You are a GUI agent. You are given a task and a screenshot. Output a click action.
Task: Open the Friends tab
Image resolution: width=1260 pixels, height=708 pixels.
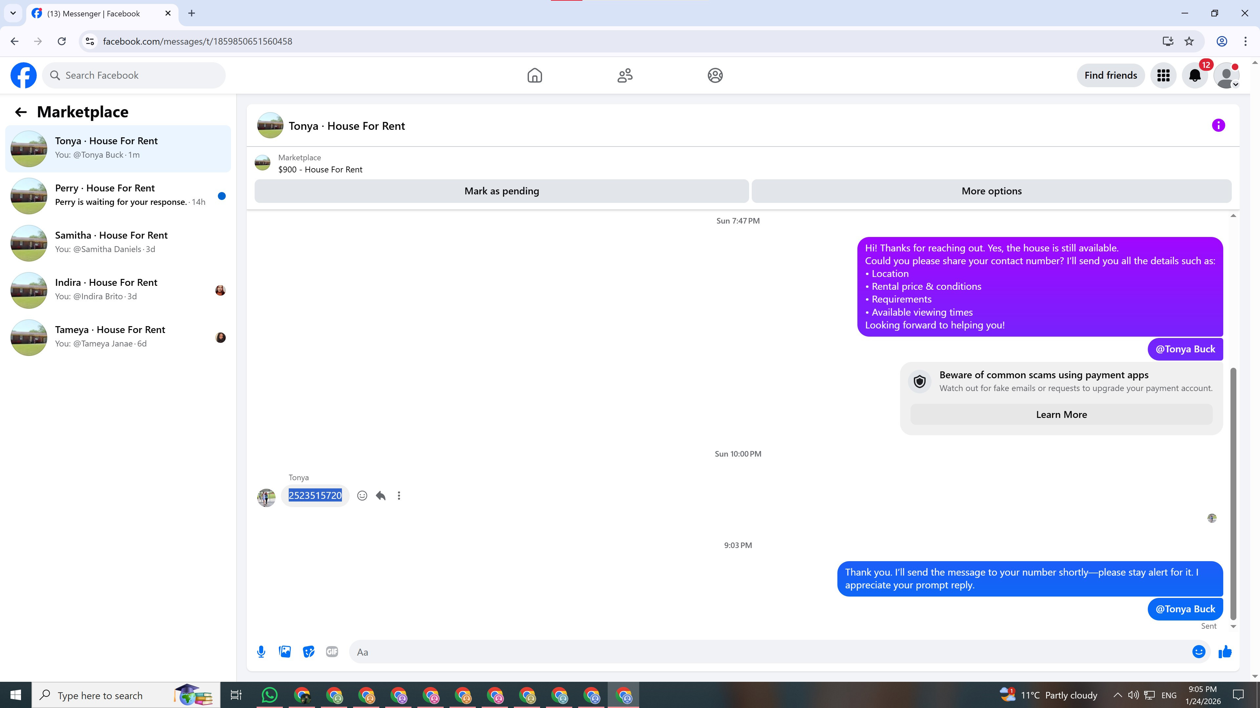[x=625, y=75]
